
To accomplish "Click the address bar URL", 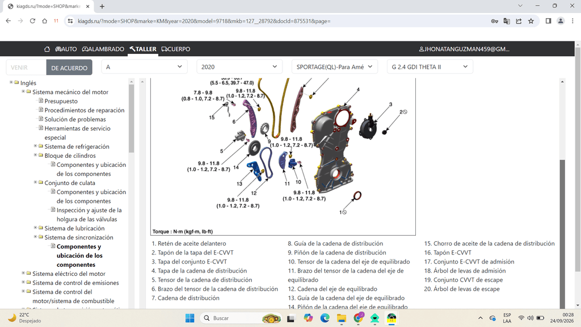I will [204, 21].
